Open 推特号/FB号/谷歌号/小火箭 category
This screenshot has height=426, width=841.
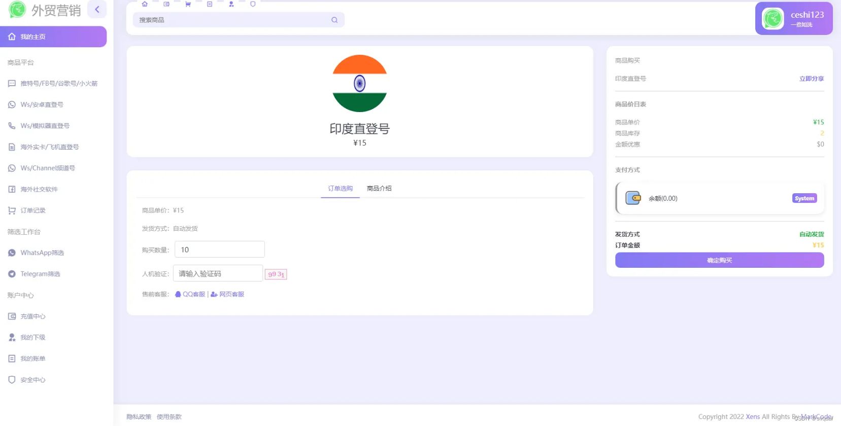[53, 83]
